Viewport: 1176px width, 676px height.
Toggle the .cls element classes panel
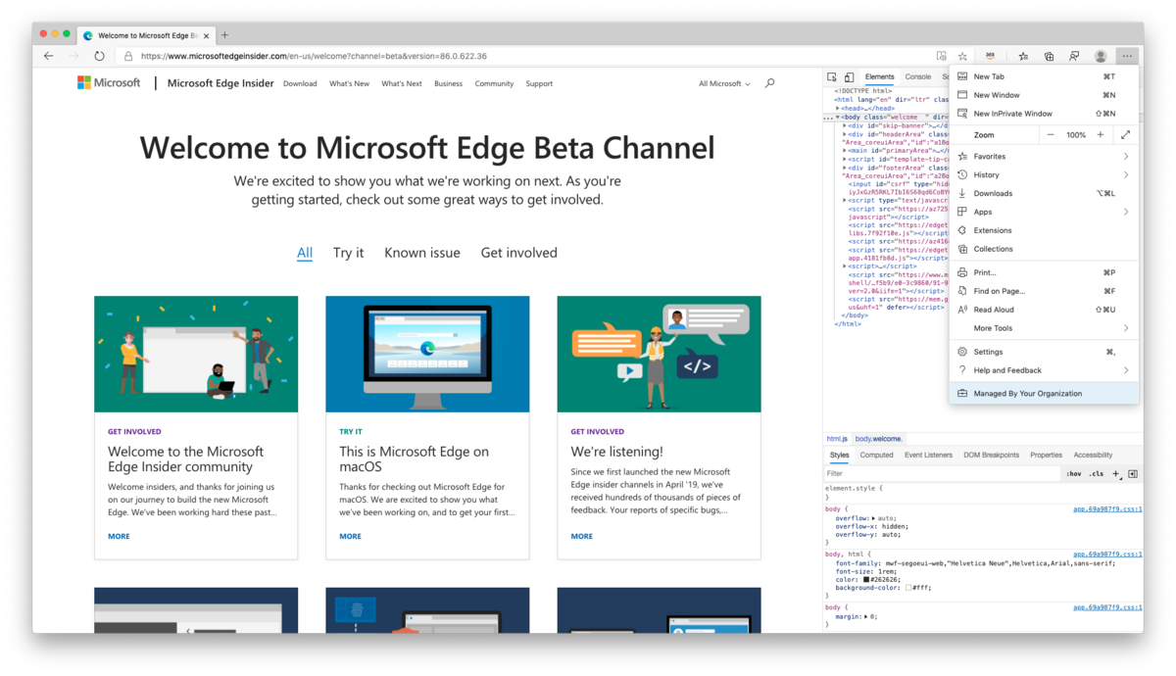pos(1097,474)
